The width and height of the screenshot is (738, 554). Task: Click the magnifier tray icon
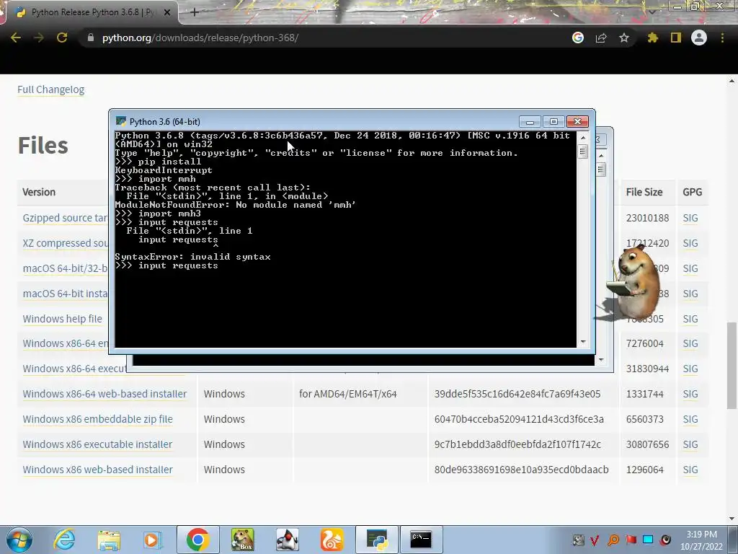point(613,540)
